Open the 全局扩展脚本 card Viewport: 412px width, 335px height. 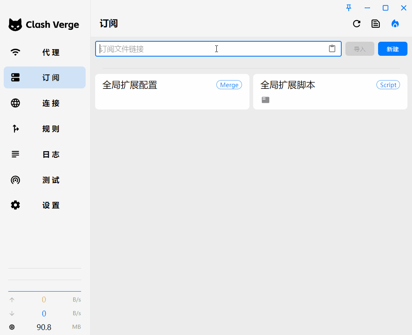(x=330, y=92)
